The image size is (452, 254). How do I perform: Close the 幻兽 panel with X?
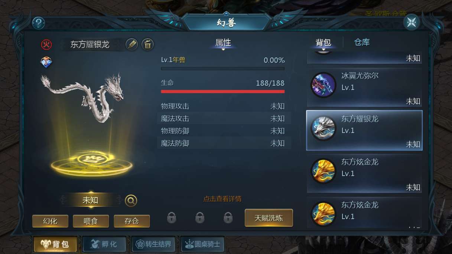(411, 22)
